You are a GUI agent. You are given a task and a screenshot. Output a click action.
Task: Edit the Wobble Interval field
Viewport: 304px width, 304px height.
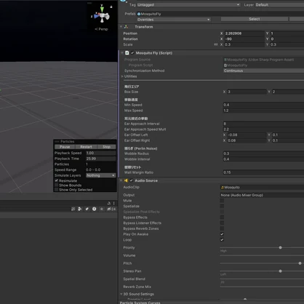[263, 159]
